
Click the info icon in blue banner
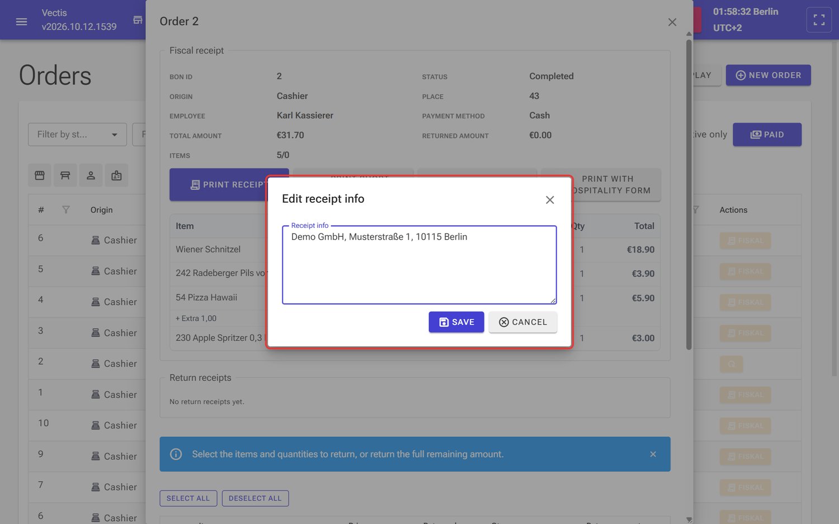pyautogui.click(x=176, y=454)
